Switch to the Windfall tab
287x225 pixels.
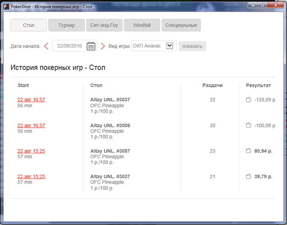click(x=142, y=25)
